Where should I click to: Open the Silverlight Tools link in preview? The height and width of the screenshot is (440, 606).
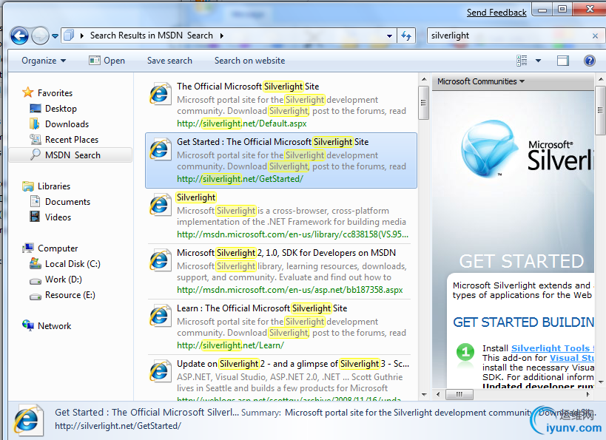[551, 348]
